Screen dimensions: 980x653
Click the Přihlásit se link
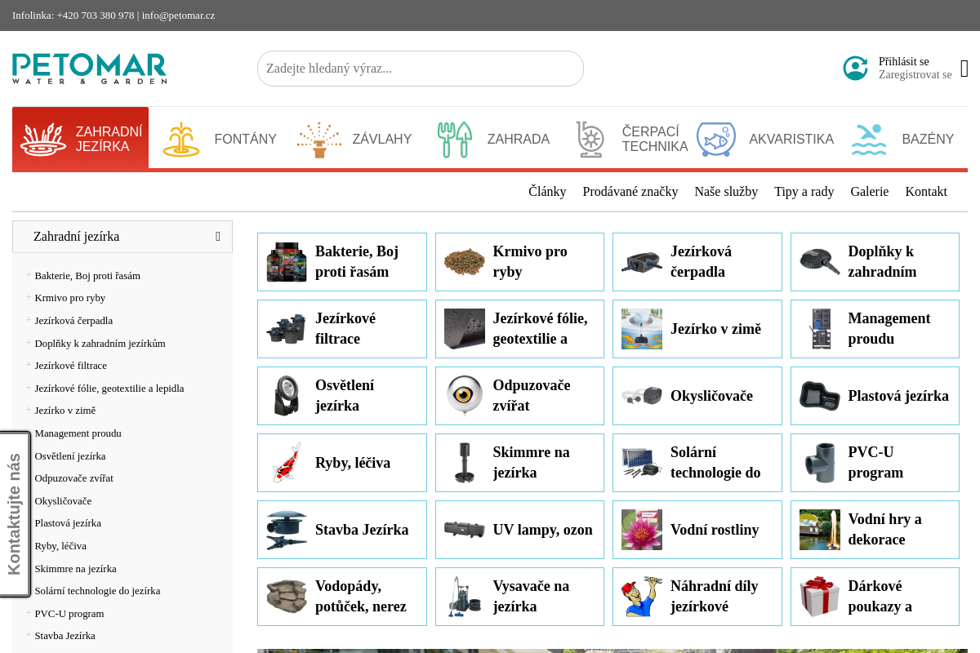point(903,62)
